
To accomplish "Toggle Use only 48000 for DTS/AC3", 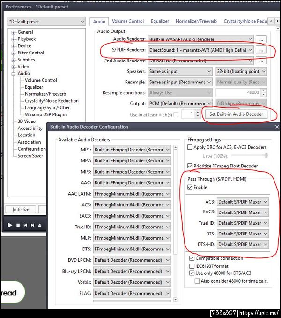I will 192,273.
